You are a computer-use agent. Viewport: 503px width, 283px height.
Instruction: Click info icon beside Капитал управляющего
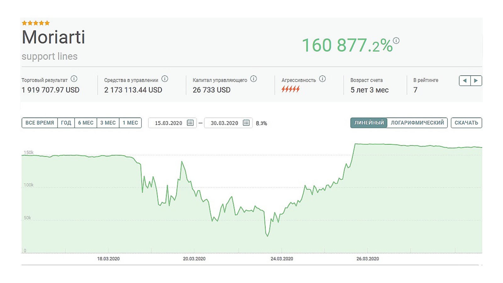(x=253, y=79)
